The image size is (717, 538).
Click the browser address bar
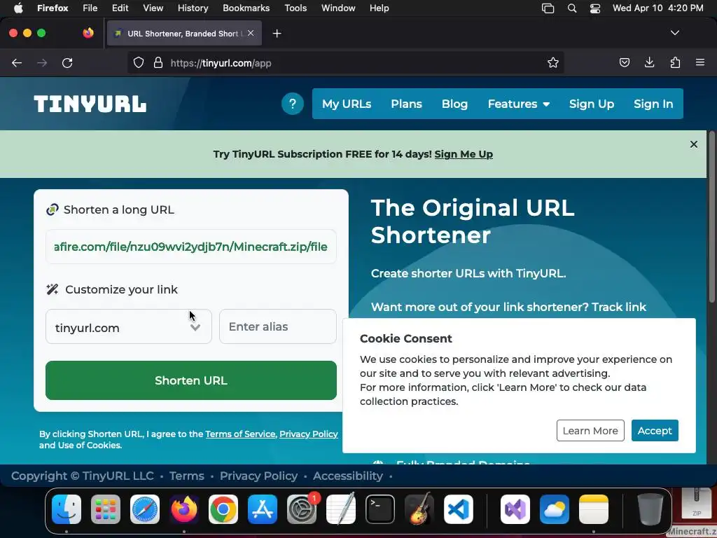tap(345, 62)
